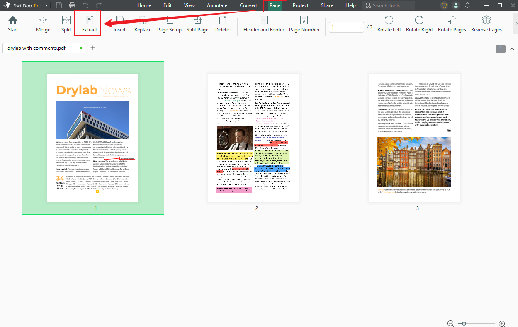This screenshot has height=327, width=518.
Task: Select the Split tool
Action: pos(66,24)
